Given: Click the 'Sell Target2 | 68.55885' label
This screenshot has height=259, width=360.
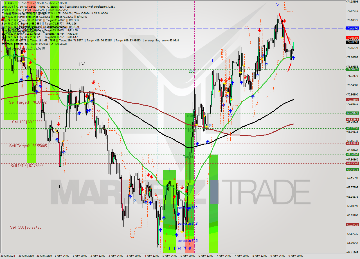Looking at the screenshot, I should 28,146.
